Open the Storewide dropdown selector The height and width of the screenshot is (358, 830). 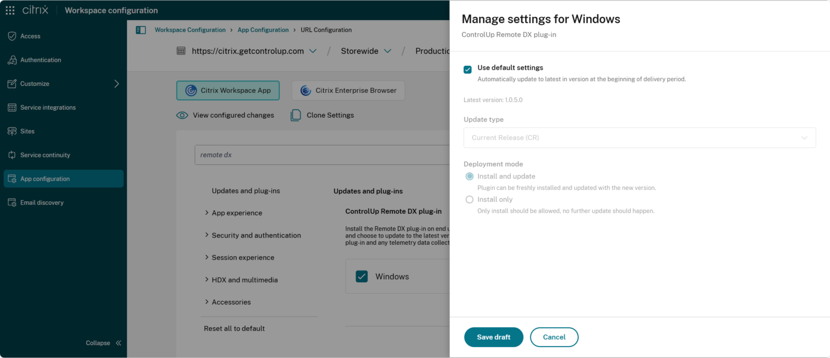(x=366, y=51)
